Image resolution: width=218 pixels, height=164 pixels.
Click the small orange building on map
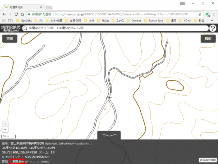click(x=105, y=109)
